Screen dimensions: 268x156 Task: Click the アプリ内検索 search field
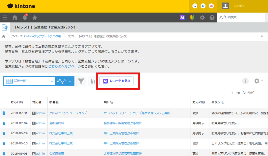[241, 17]
